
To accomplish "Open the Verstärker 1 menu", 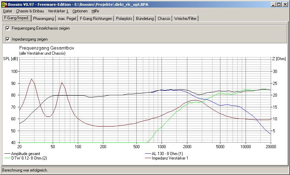I will tap(58, 11).
